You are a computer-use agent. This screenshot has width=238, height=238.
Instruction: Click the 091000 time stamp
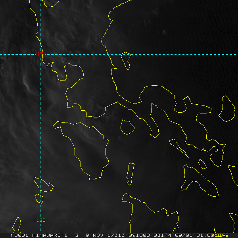139,235
